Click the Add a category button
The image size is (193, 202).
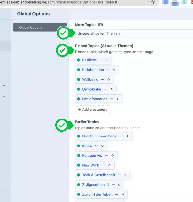pyautogui.click(x=93, y=110)
